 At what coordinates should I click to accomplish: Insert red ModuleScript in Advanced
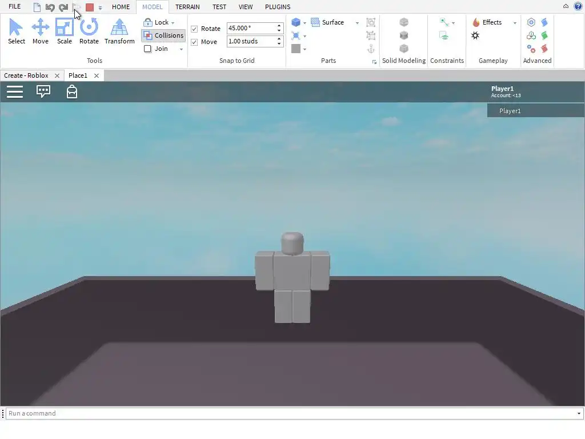(544, 49)
